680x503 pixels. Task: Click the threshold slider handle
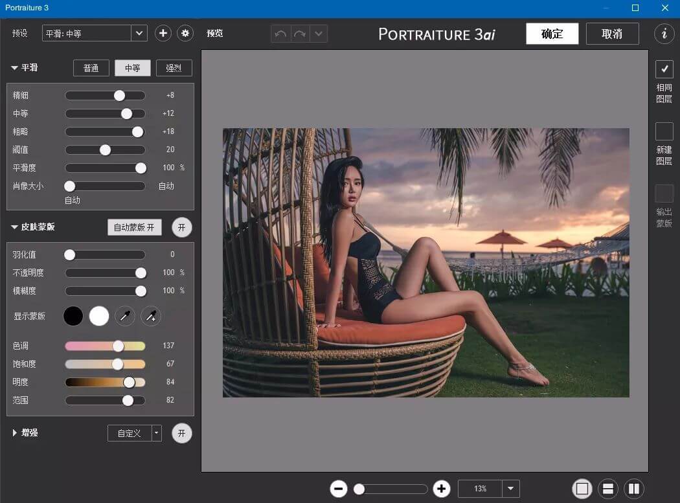pyautogui.click(x=105, y=150)
